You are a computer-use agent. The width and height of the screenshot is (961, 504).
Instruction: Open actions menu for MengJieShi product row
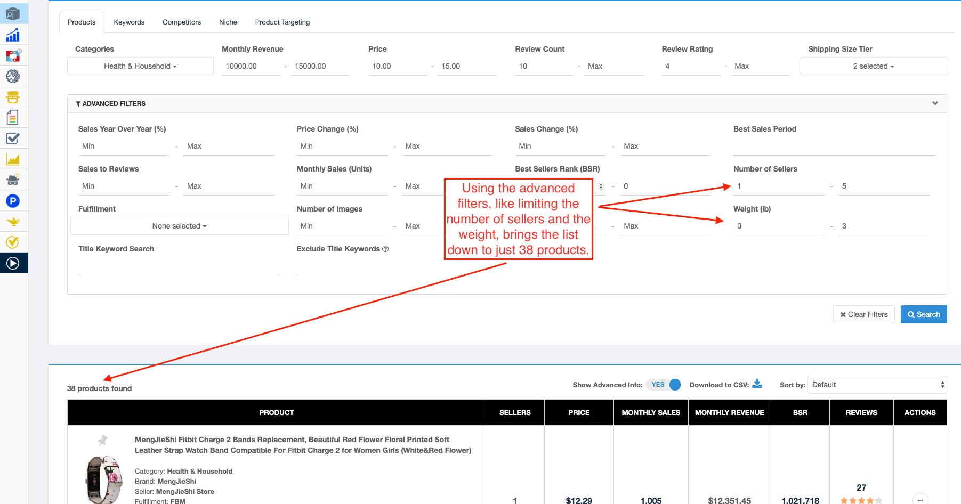(x=920, y=500)
